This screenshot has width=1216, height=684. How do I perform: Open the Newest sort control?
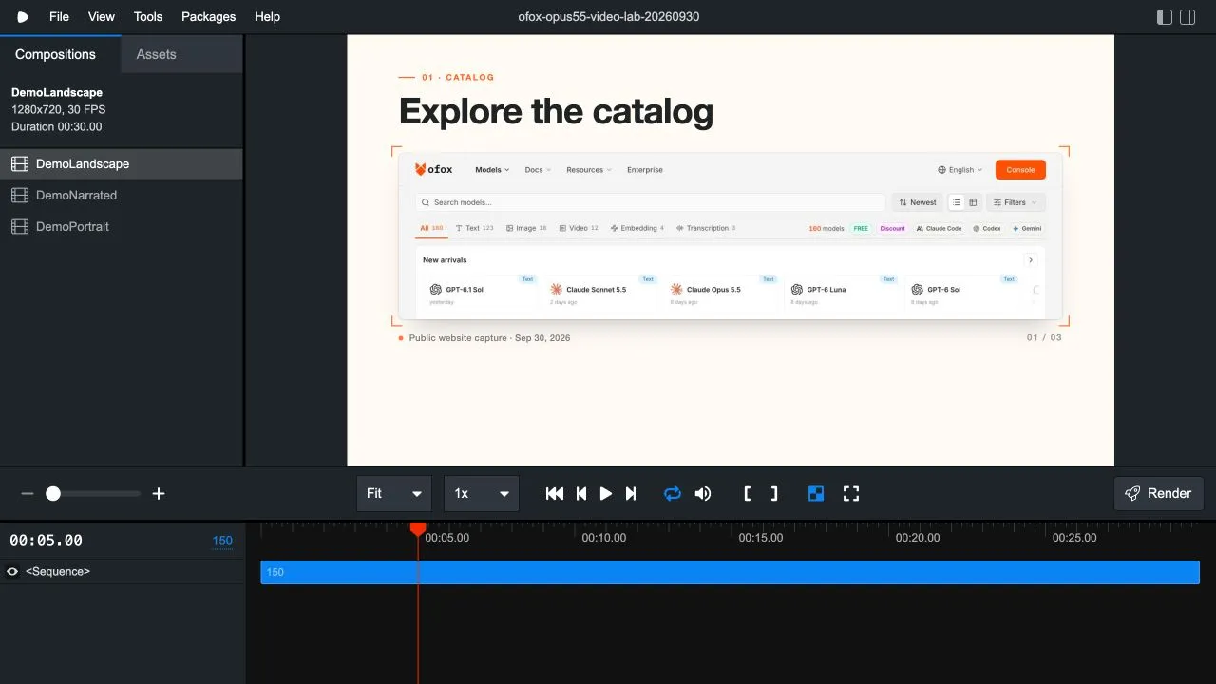pyautogui.click(x=918, y=202)
